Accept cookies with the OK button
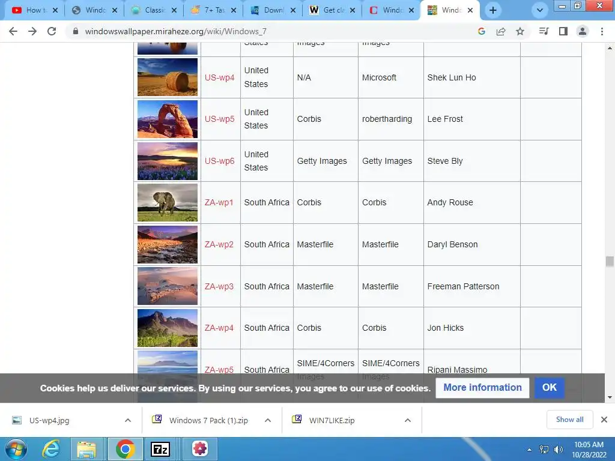 pos(549,388)
